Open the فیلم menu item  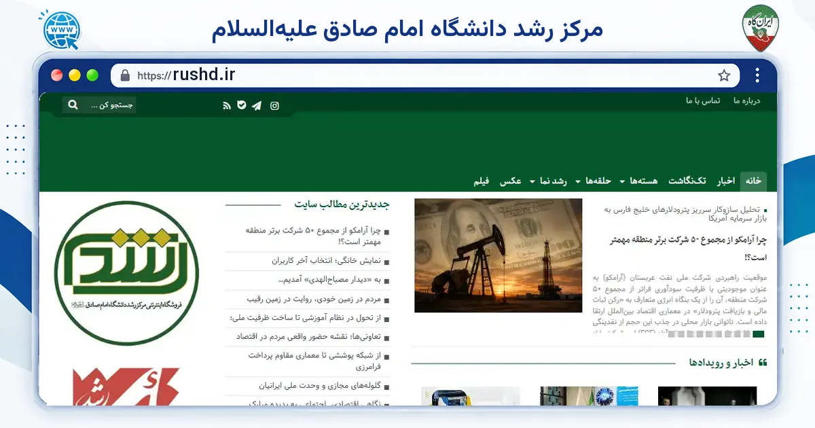481,181
